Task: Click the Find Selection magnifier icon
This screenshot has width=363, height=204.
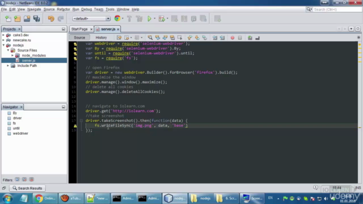Action: pyautogui.click(x=150, y=38)
